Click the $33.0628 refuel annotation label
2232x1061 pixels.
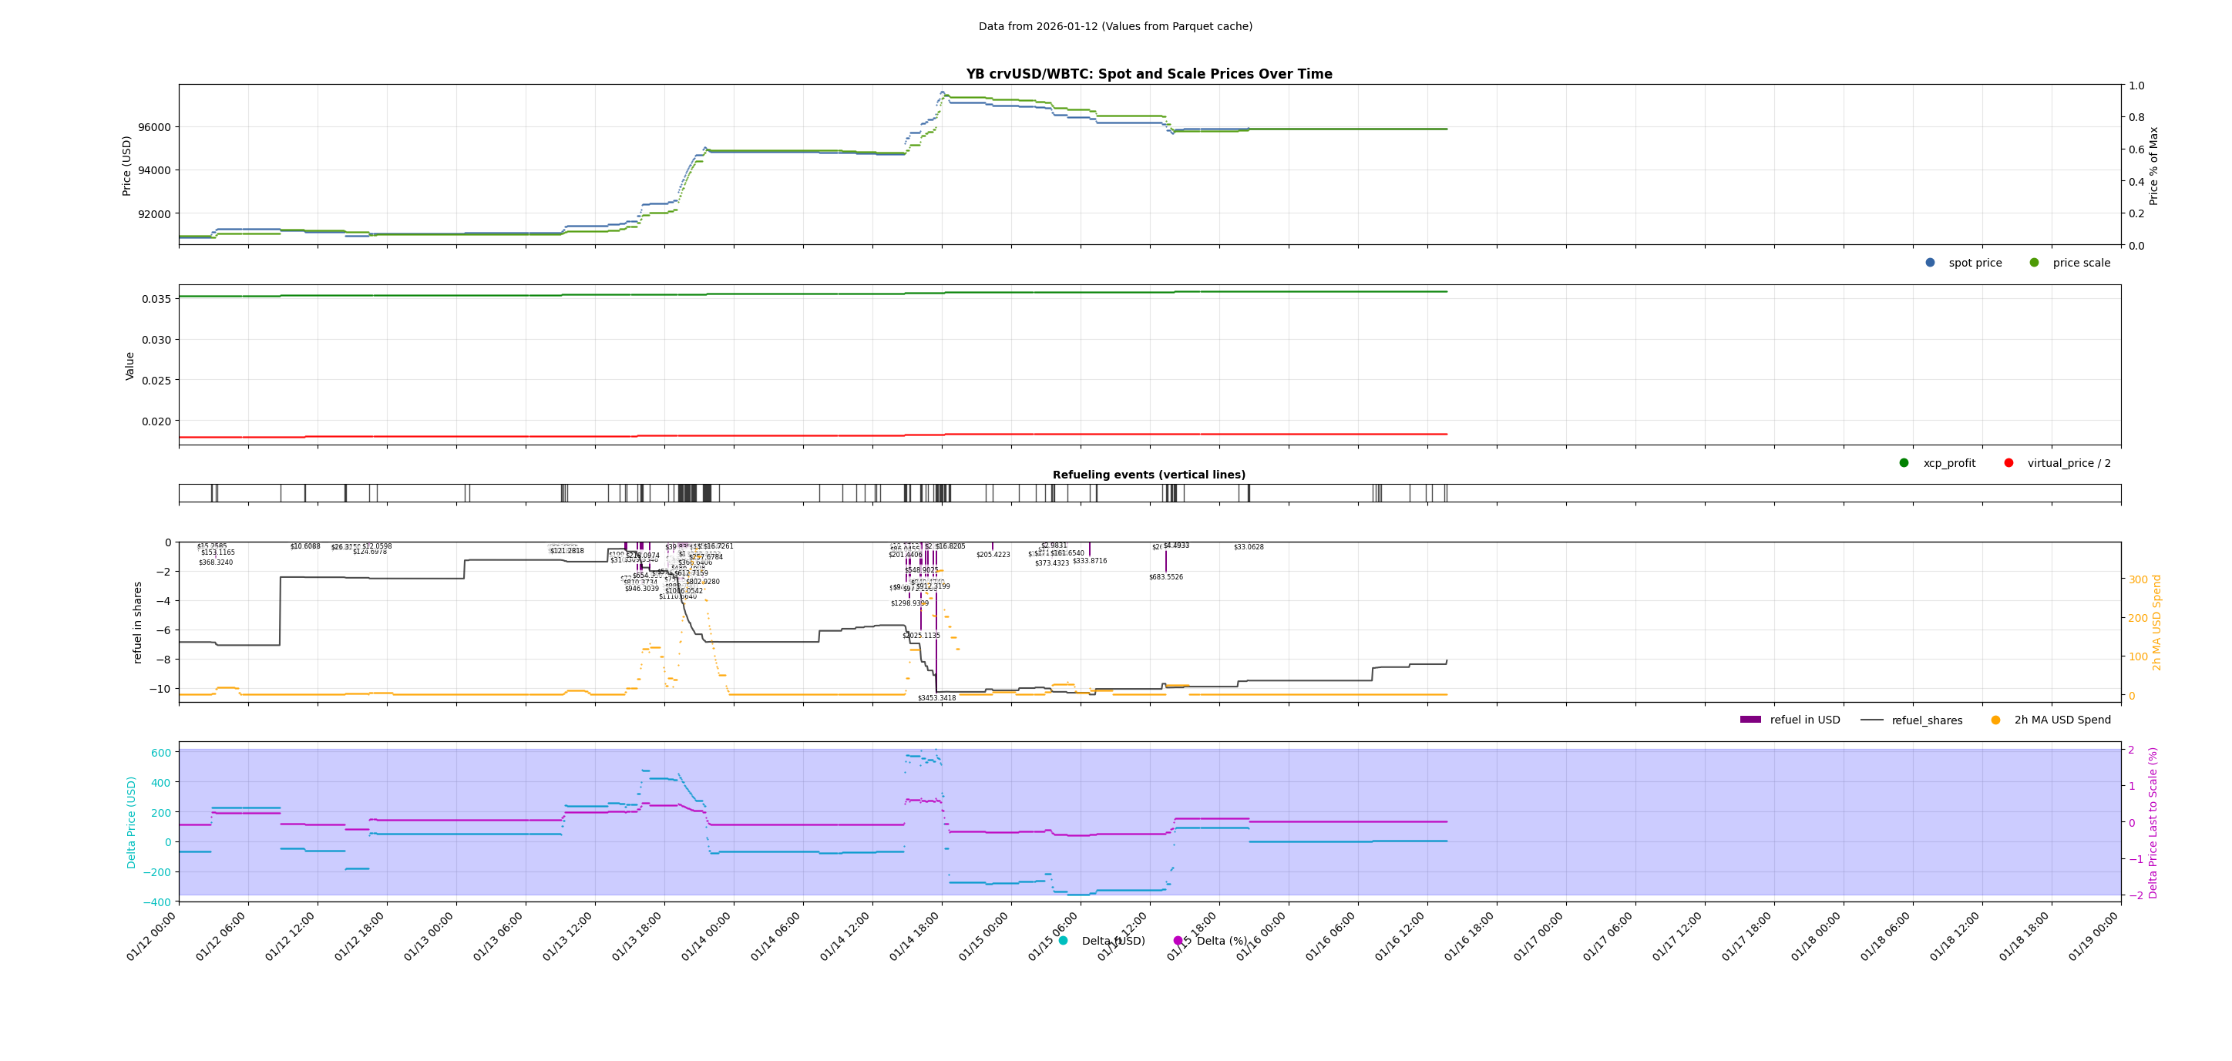tap(1249, 547)
